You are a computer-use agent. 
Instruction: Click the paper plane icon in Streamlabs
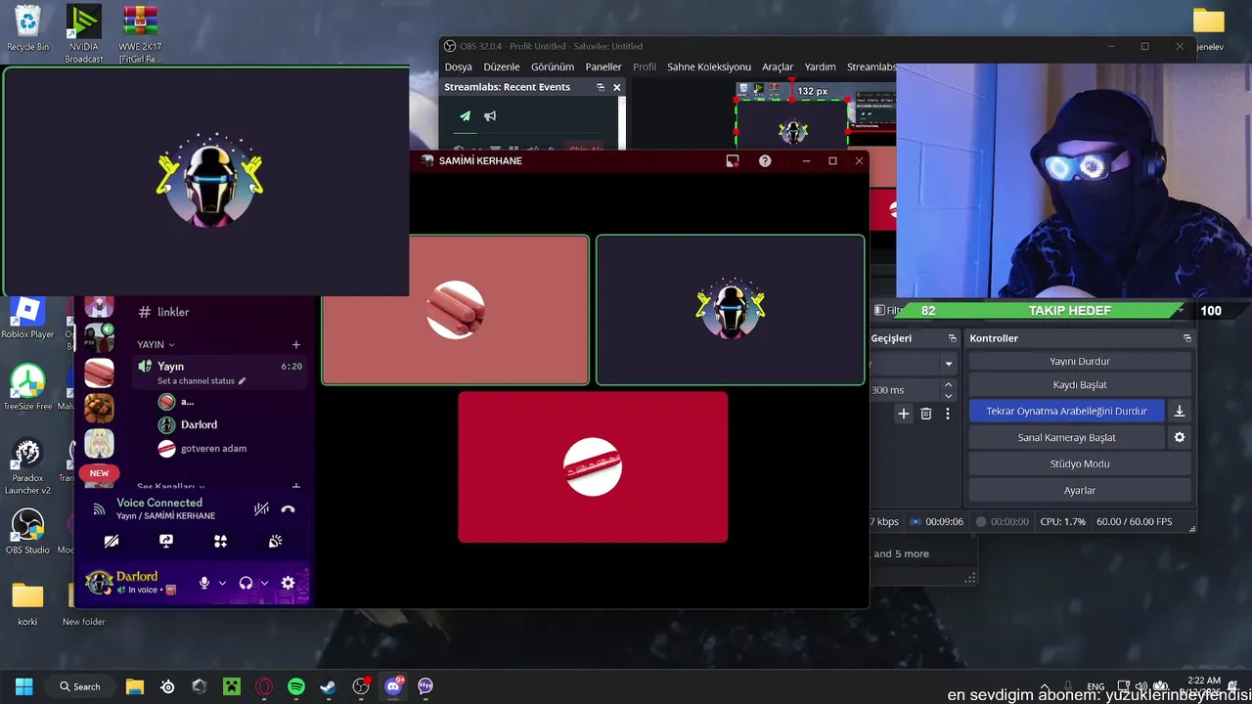pos(465,116)
